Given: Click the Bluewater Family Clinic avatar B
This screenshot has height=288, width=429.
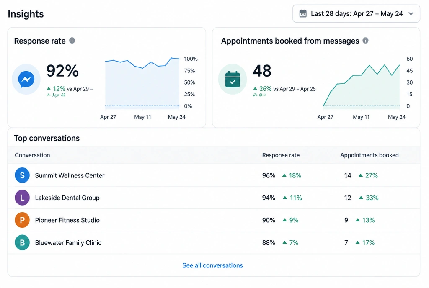Looking at the screenshot, I should click(22, 242).
